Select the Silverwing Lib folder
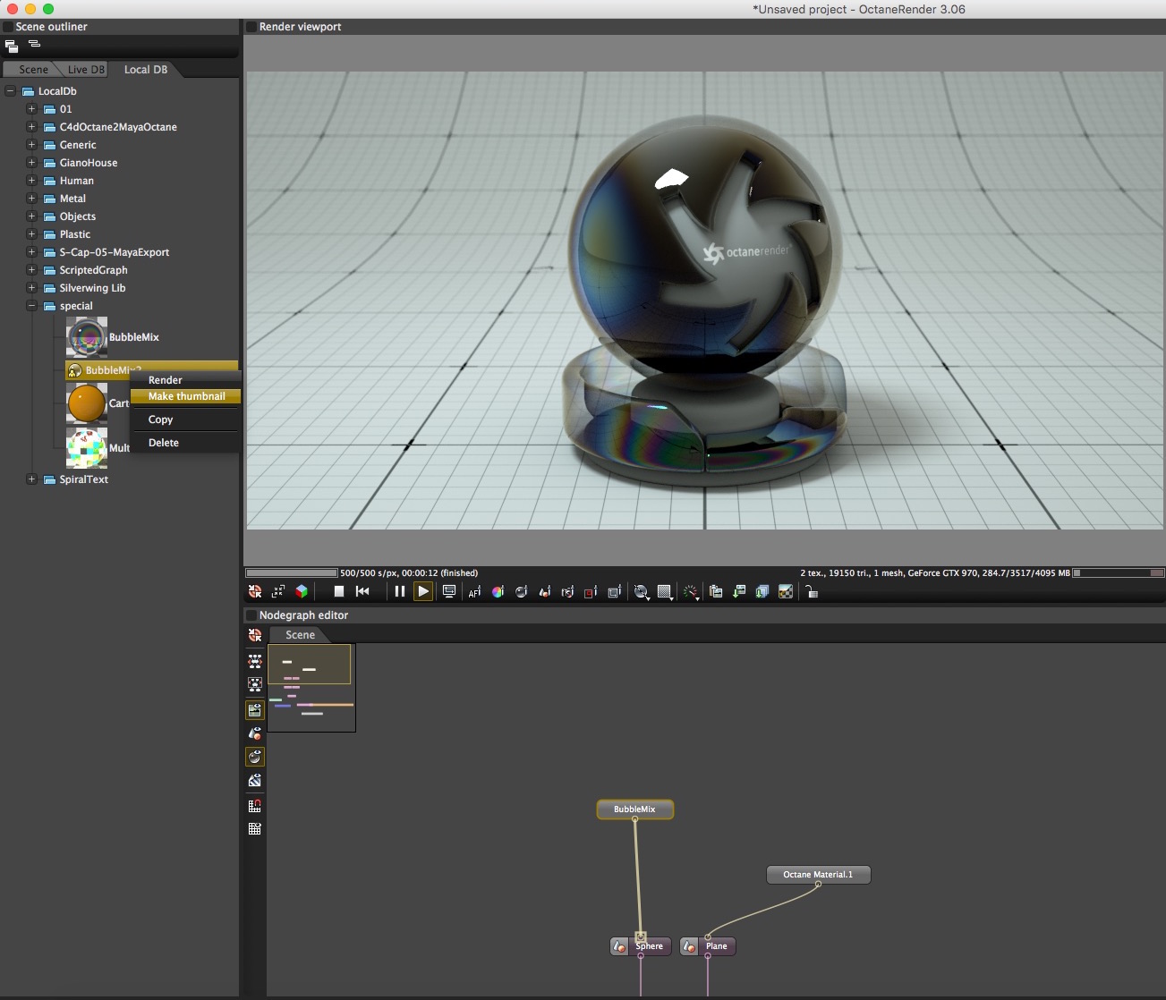 coord(92,288)
